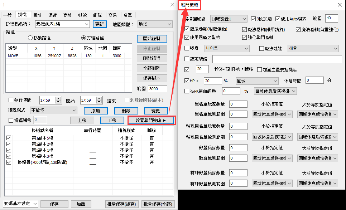Open the 設置戰鬥策略 panel button

click(151, 120)
